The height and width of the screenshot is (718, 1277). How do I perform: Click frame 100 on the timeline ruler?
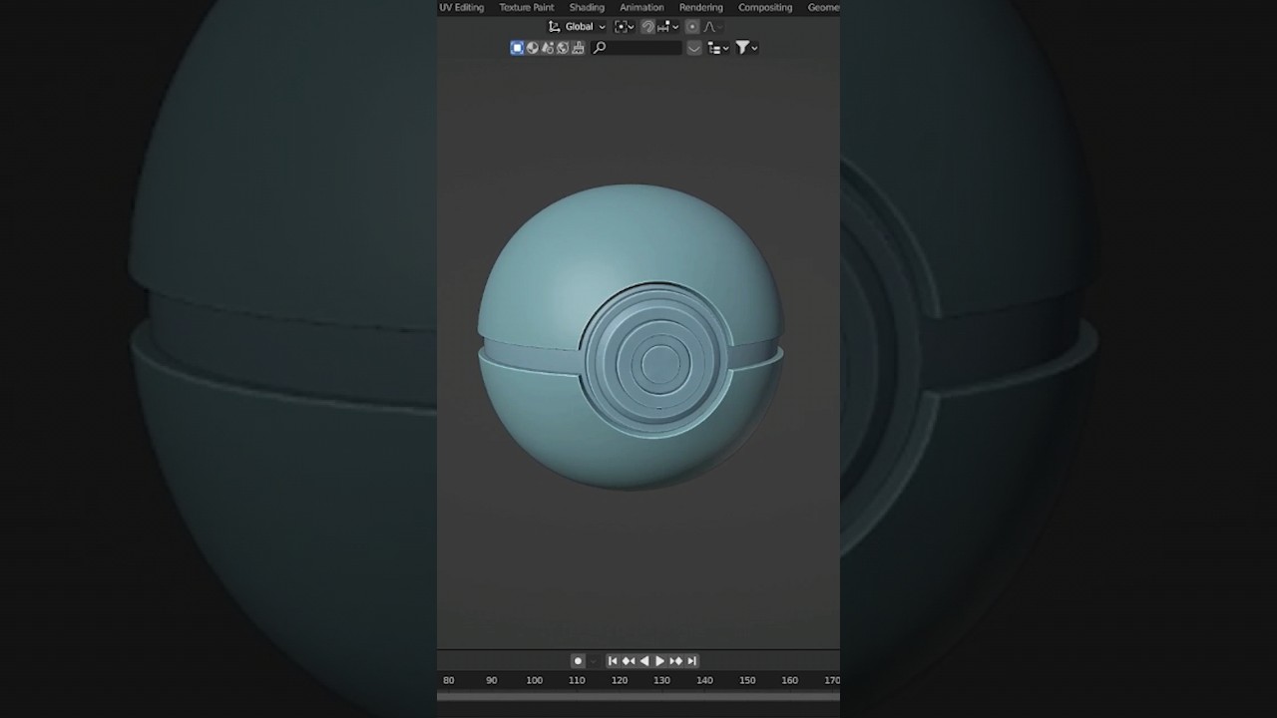coord(534,680)
